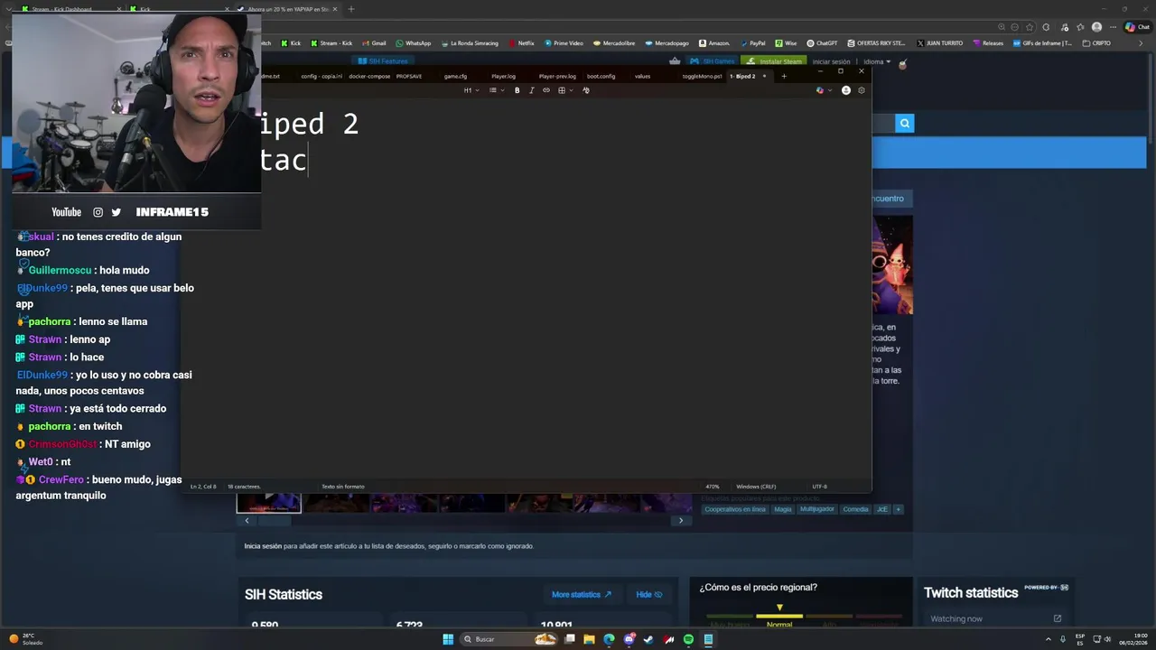Click the Iniciar sesión link in header
The image size is (1156, 650).
pyautogui.click(x=832, y=61)
